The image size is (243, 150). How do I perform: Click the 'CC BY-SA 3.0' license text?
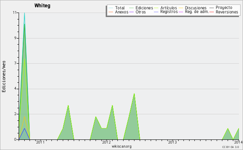coord(230,147)
